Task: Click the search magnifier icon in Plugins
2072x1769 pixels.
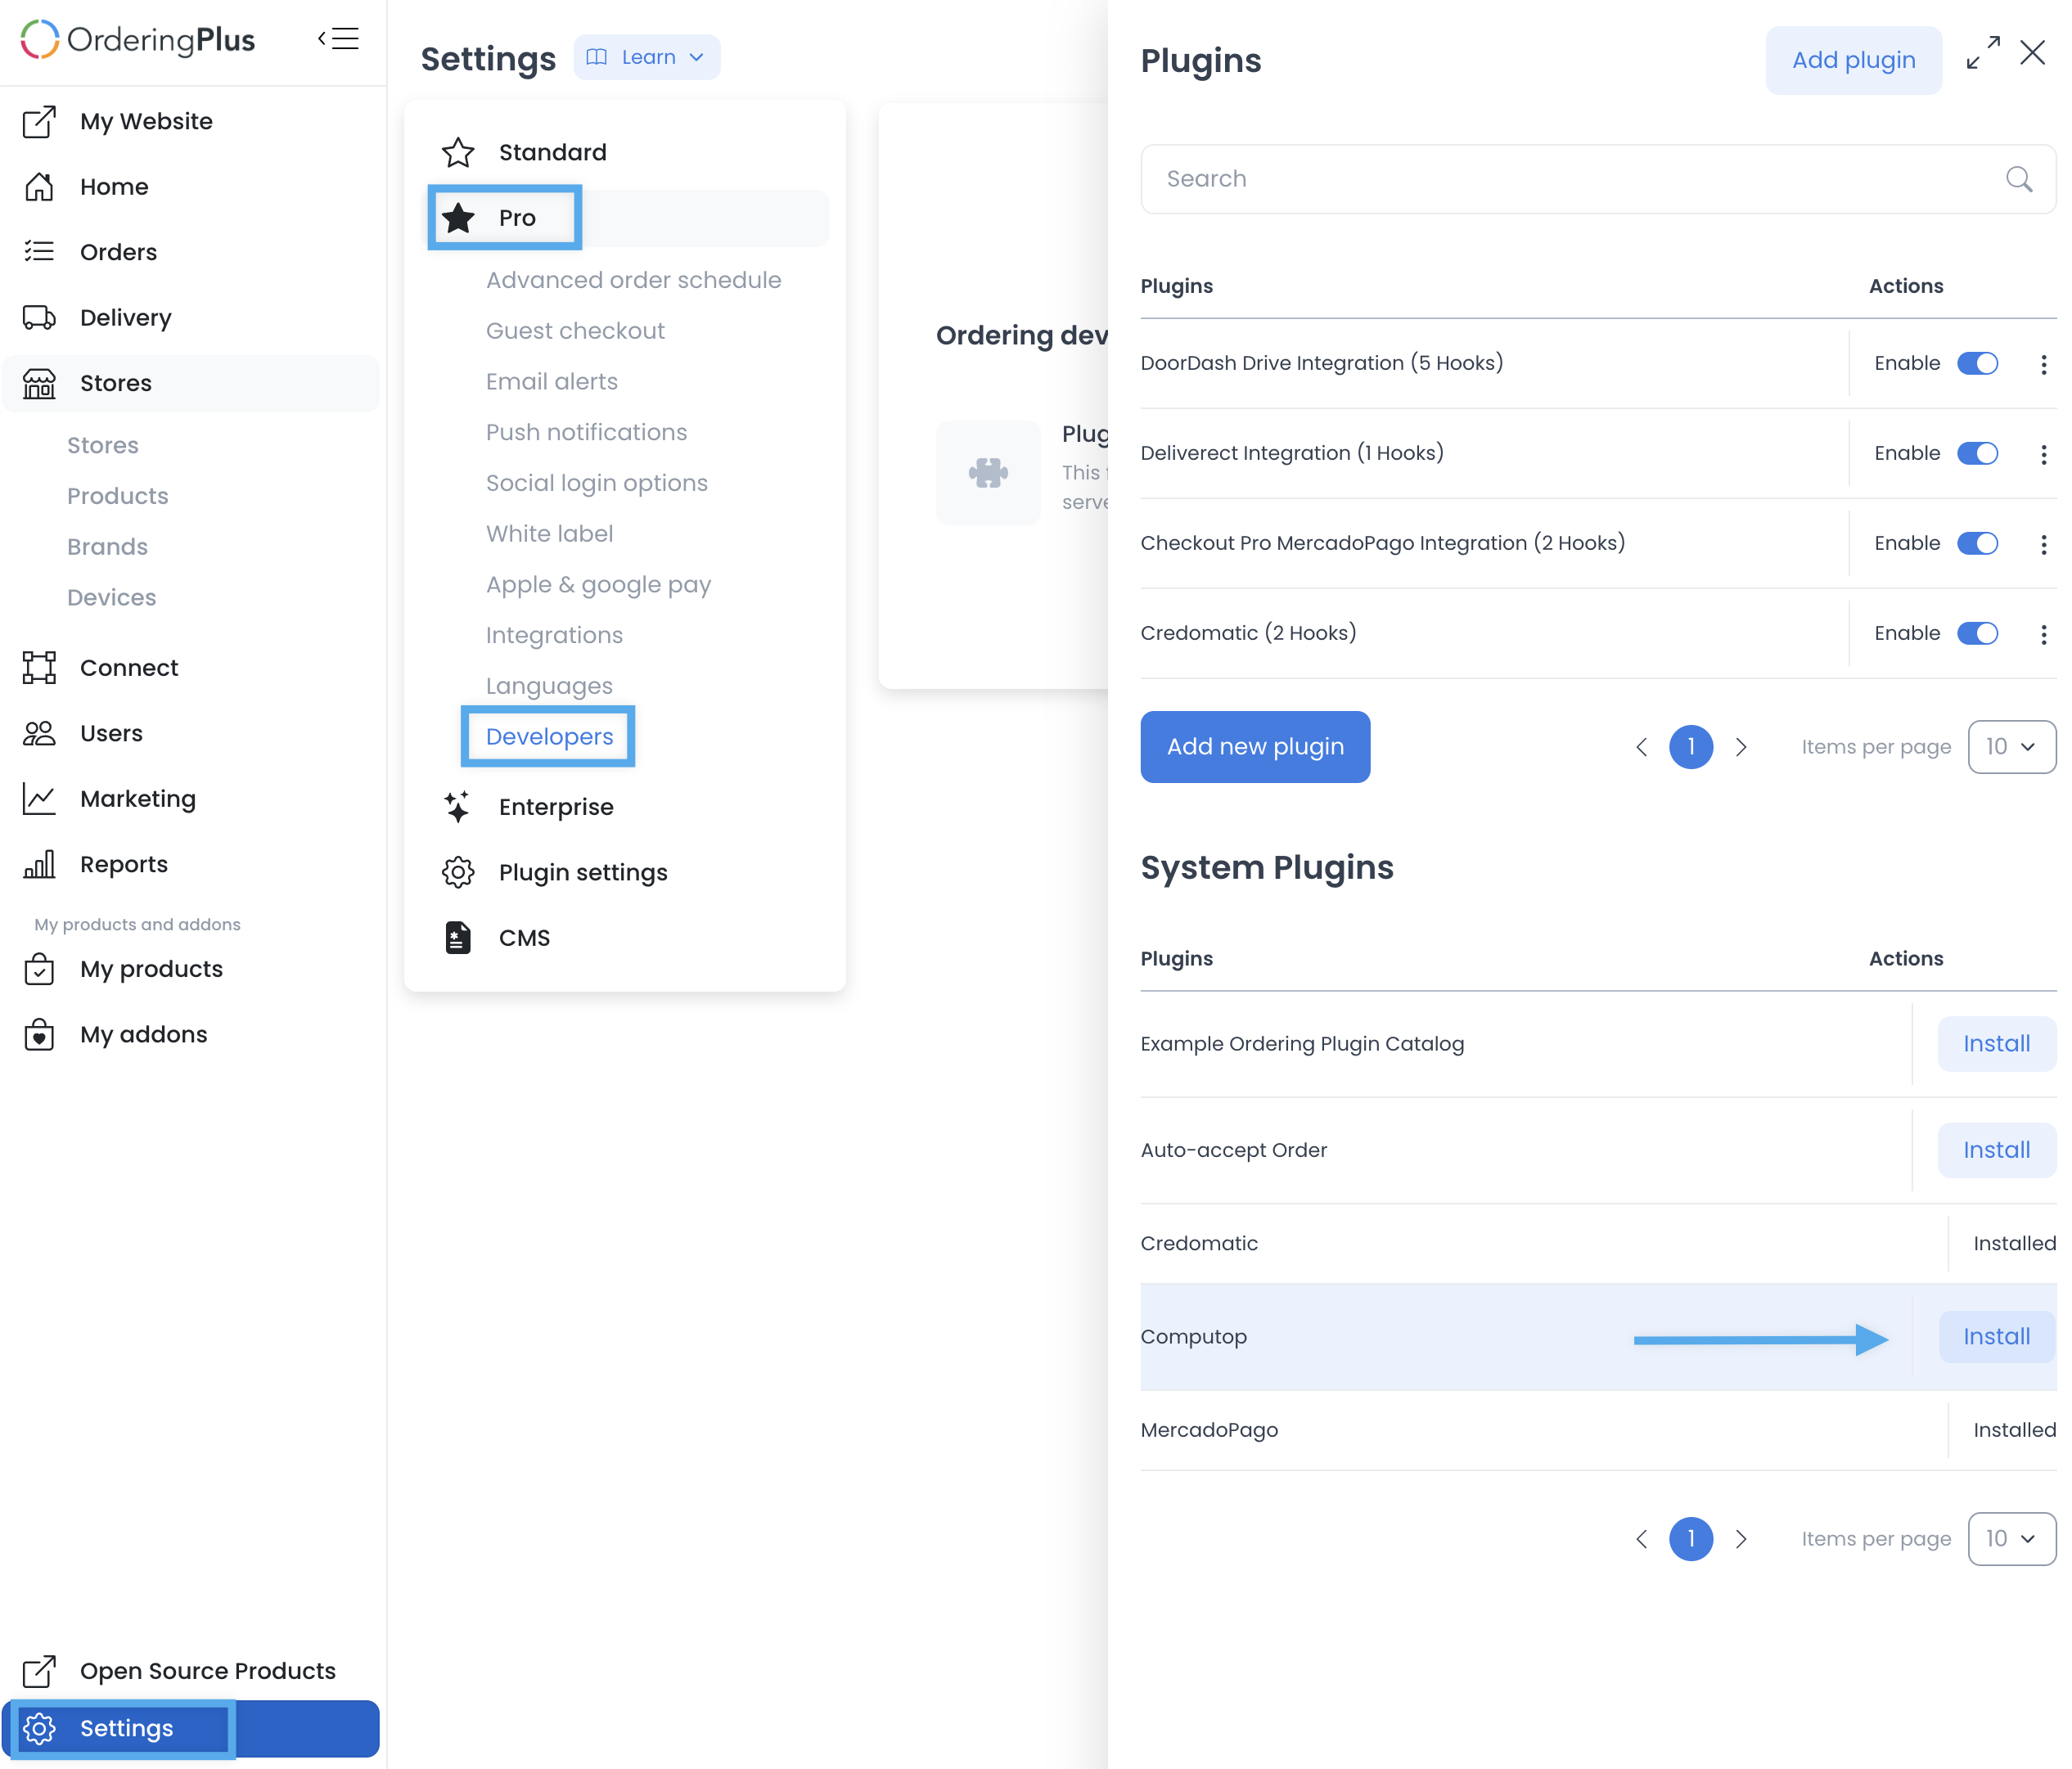Action: point(2020,179)
